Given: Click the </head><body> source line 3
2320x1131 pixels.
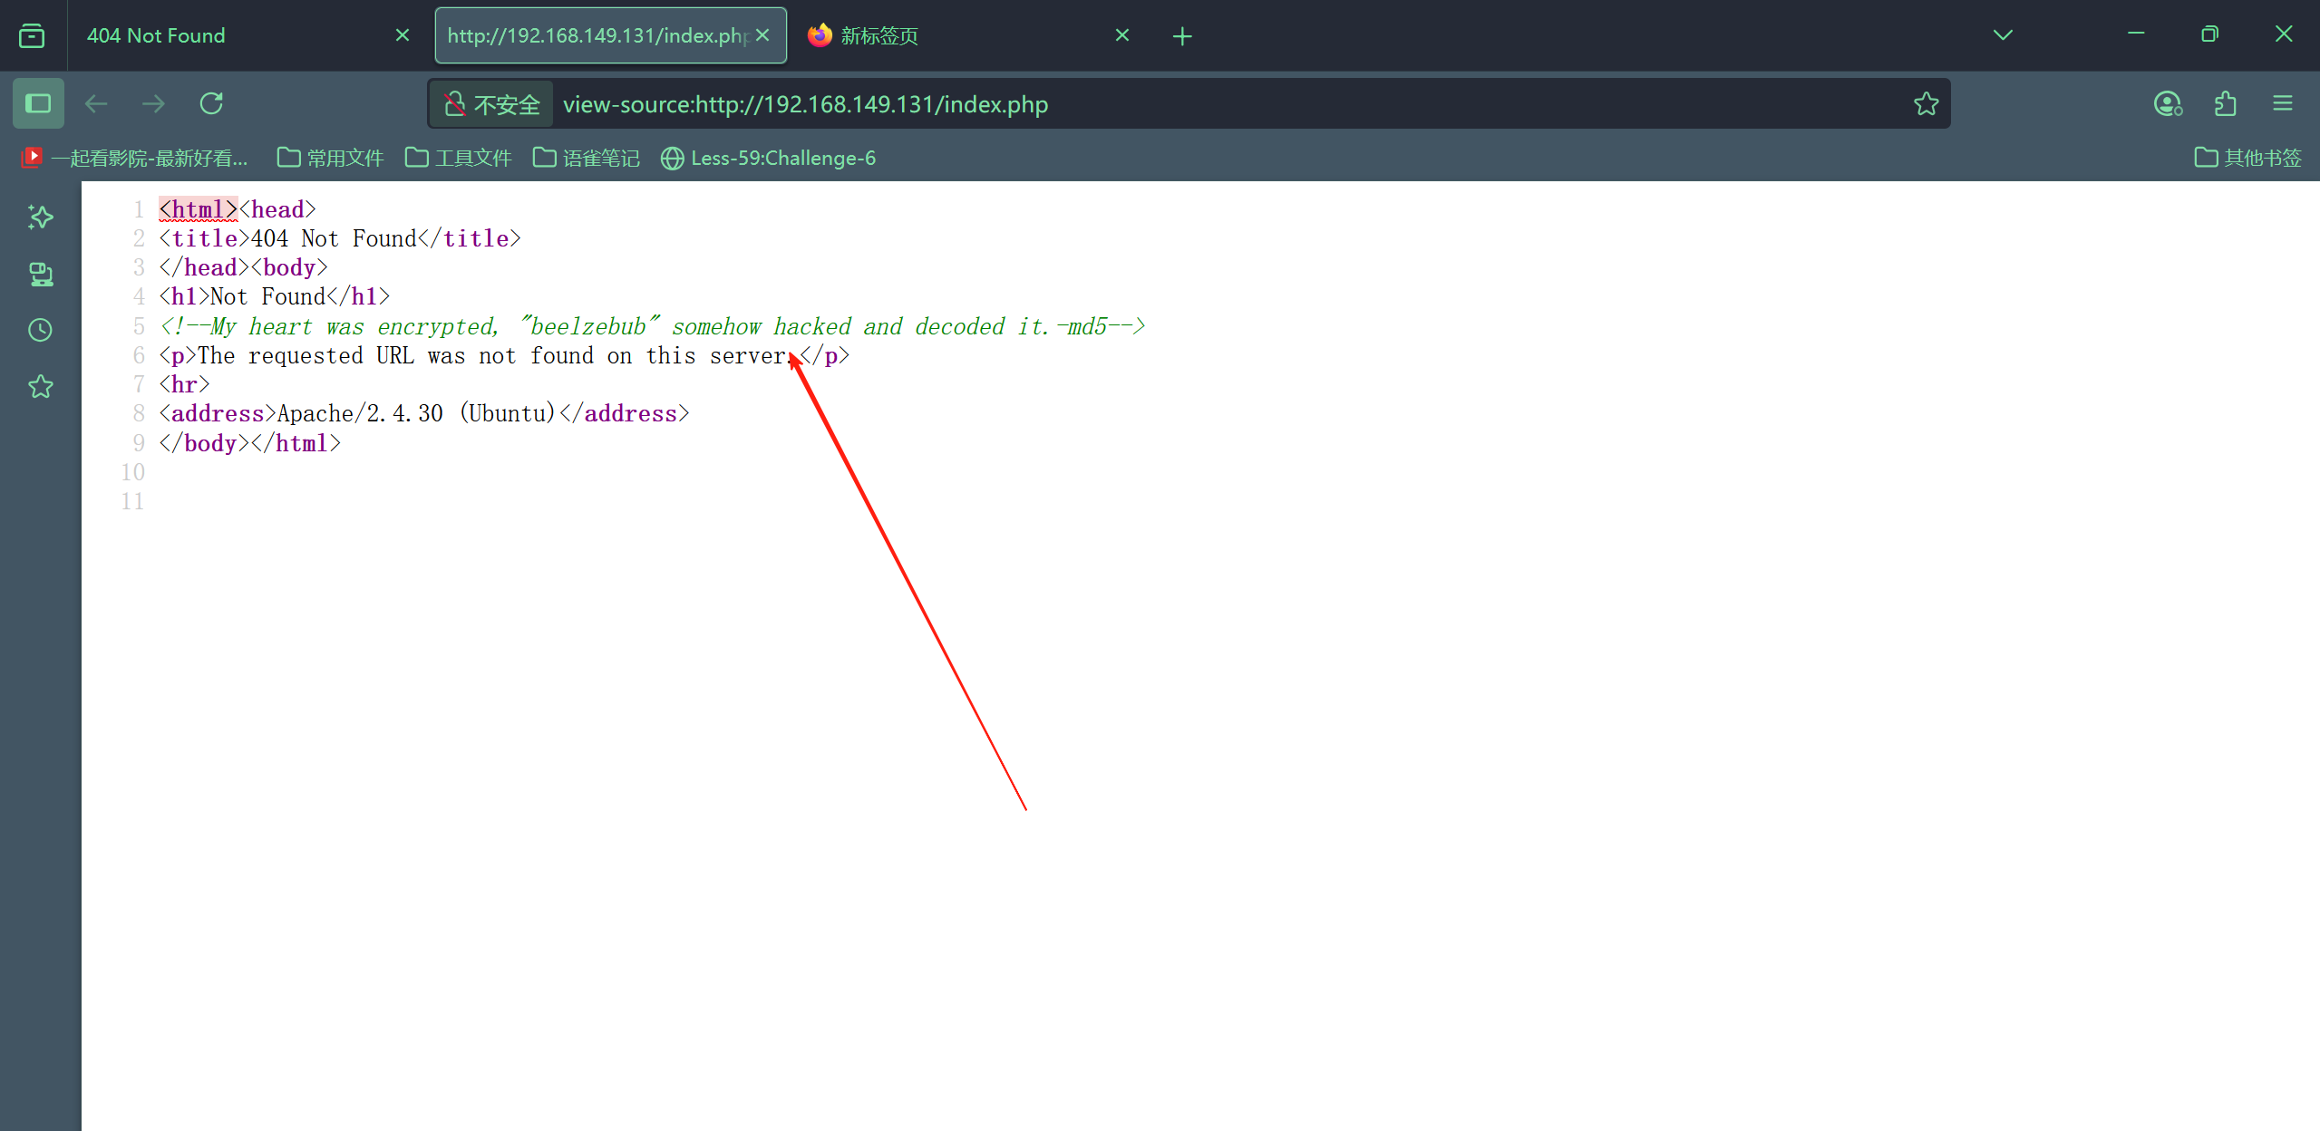Looking at the screenshot, I should 243,267.
